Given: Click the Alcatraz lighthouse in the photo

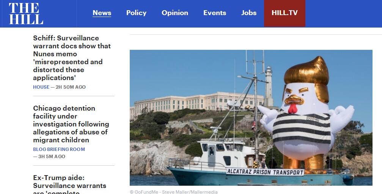Looking at the screenshot, I should pos(269,86).
